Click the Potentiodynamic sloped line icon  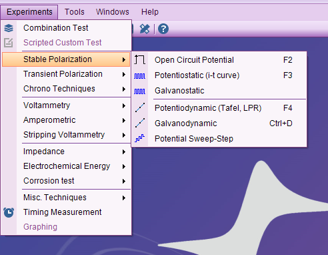(140, 107)
